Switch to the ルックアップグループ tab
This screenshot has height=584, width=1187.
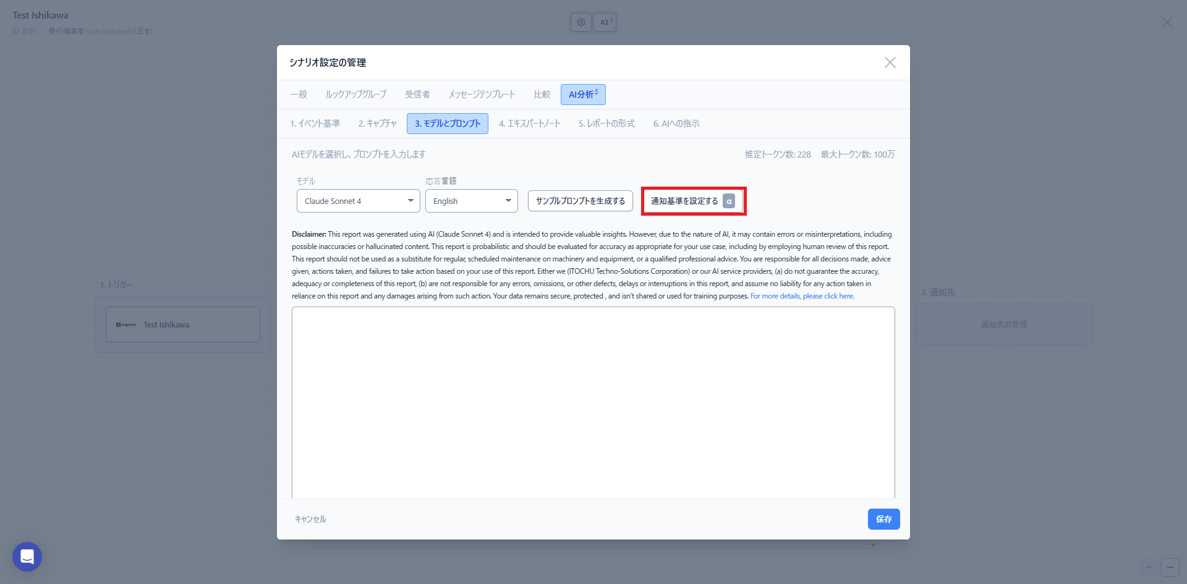click(x=355, y=95)
